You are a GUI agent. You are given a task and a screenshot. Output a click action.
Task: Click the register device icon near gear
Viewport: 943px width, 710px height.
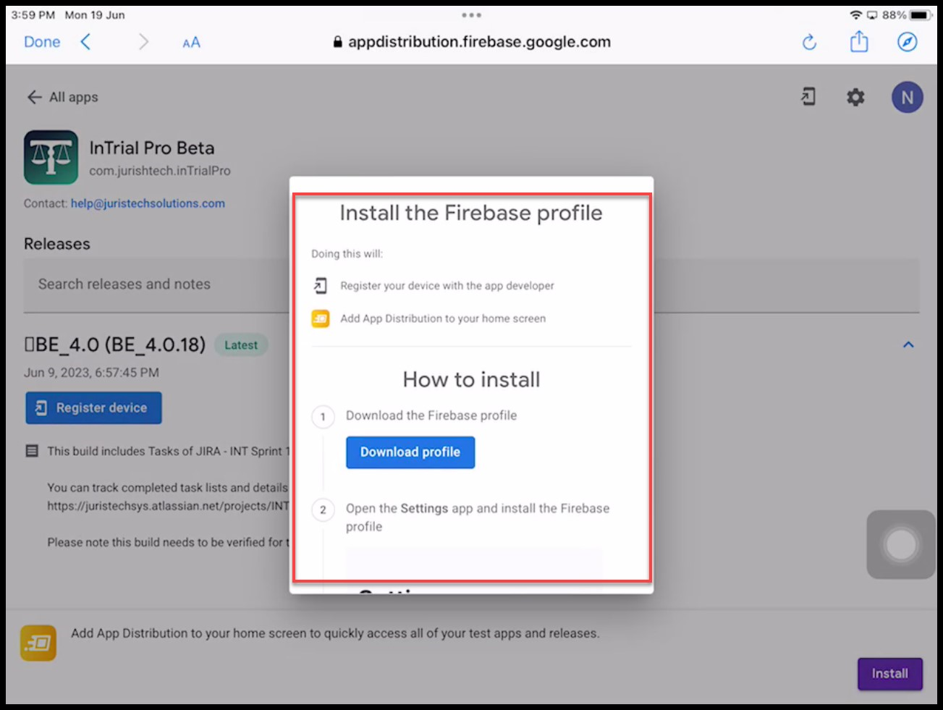click(x=808, y=97)
